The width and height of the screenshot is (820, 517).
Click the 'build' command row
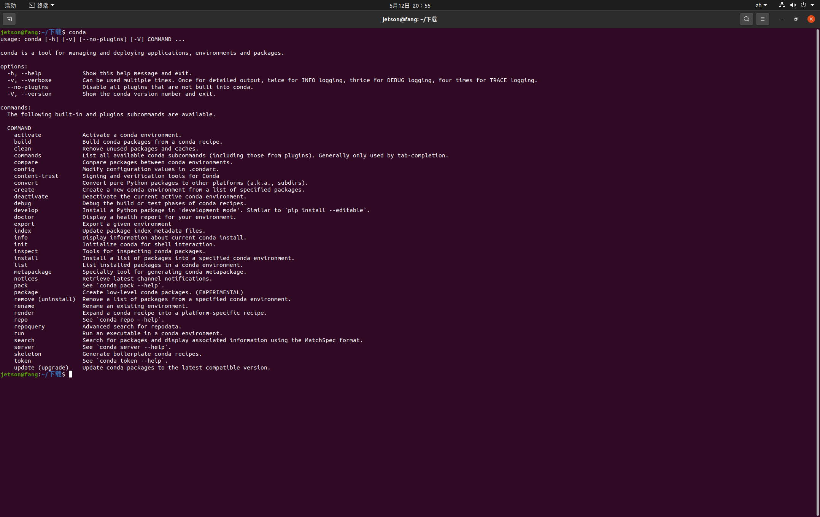tap(118, 142)
